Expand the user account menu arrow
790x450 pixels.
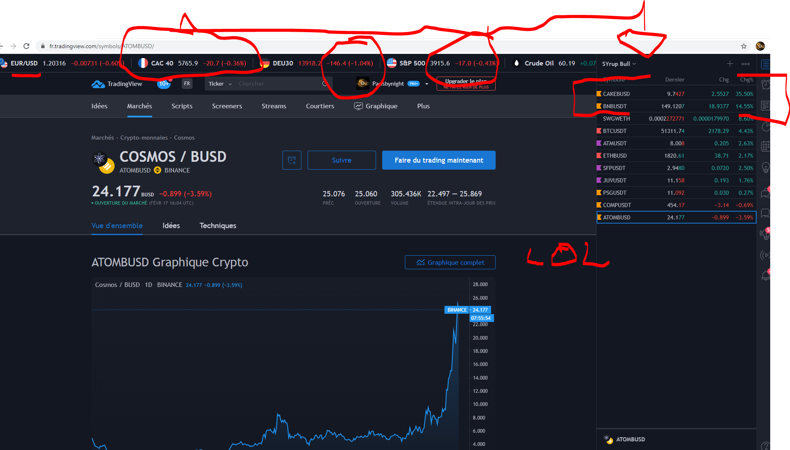point(427,84)
